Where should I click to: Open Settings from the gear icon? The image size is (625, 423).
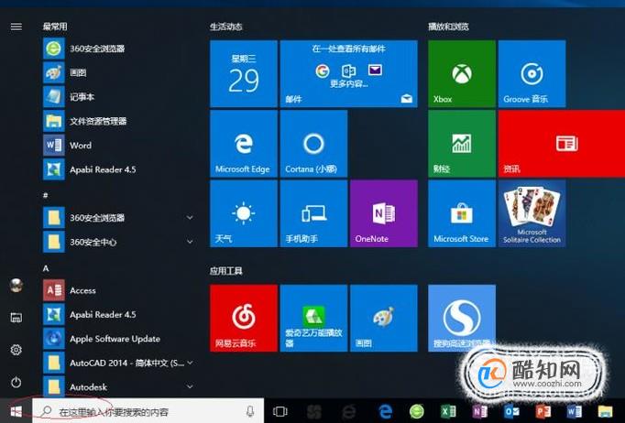coord(16,350)
